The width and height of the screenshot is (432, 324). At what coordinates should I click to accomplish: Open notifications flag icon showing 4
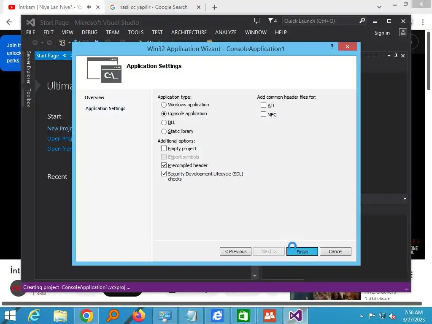click(273, 21)
